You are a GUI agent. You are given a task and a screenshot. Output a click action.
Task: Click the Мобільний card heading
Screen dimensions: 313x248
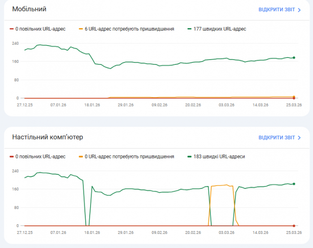(x=29, y=9)
